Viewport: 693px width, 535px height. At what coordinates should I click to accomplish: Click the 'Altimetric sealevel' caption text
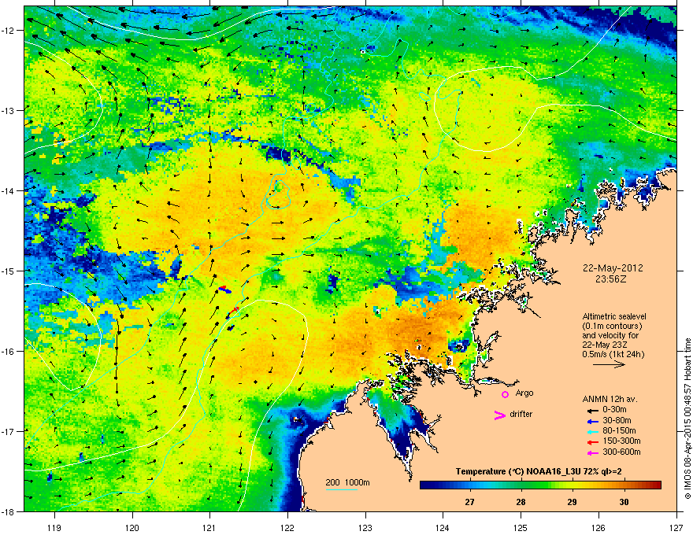point(614,316)
